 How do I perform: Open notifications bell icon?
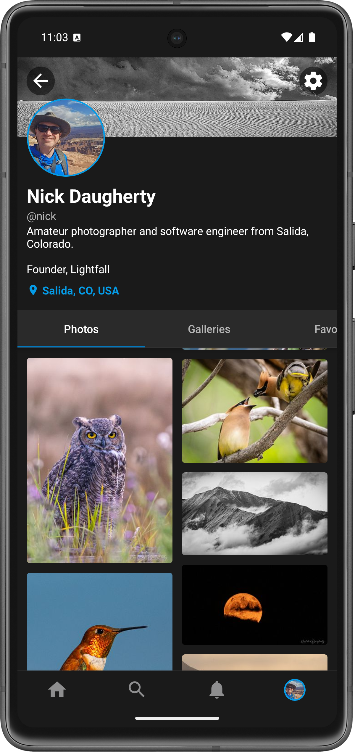217,690
